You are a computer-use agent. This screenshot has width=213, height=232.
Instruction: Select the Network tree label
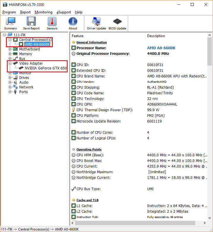[26, 87]
